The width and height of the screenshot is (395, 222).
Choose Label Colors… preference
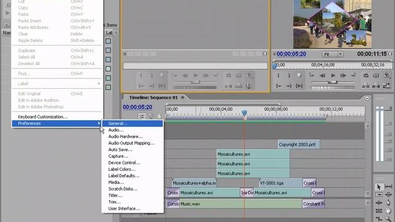pyautogui.click(x=133, y=169)
